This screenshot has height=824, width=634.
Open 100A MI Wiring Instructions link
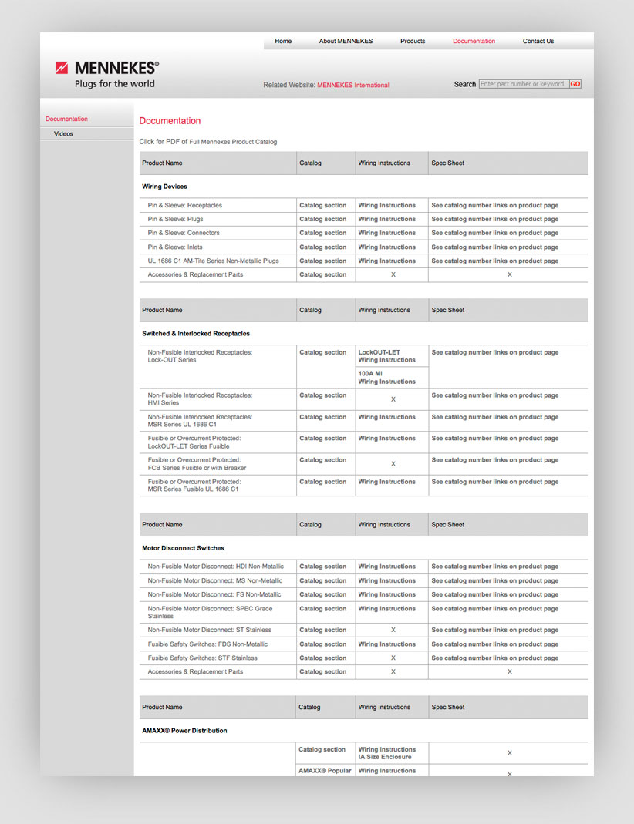pyautogui.click(x=386, y=378)
